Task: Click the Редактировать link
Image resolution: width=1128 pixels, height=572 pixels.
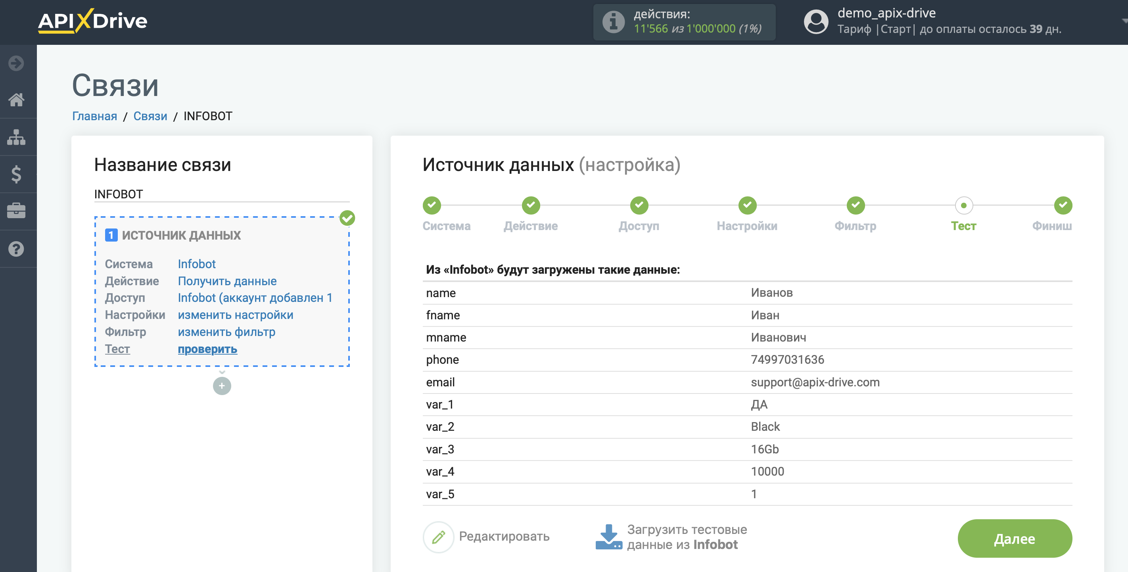Action: point(504,537)
